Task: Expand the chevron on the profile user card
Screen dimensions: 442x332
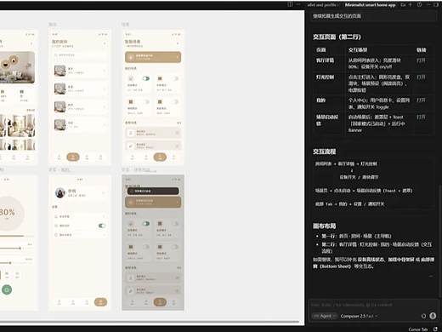Action: (x=103, y=193)
